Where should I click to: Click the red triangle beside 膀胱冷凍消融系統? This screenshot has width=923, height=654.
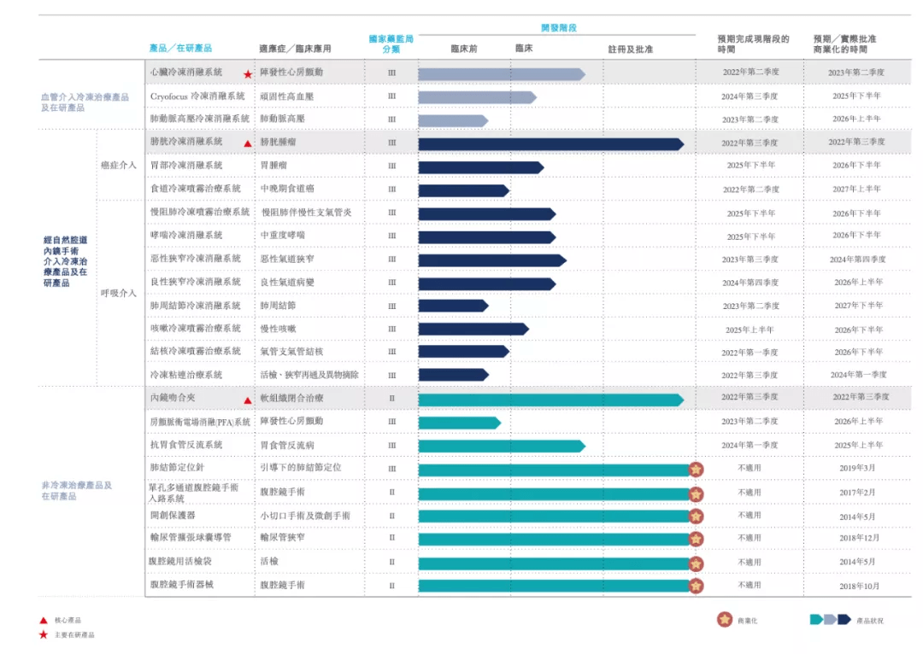248,143
